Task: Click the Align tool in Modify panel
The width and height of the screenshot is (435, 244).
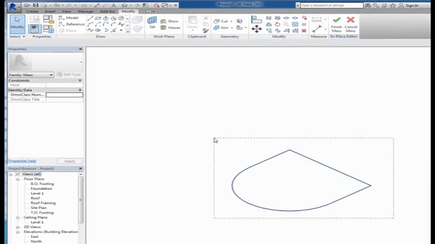Action: pyautogui.click(x=256, y=20)
